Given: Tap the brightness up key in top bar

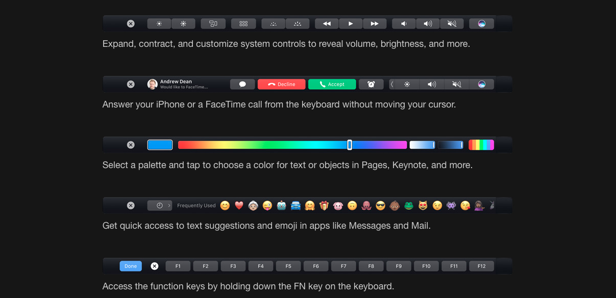Looking at the screenshot, I should click(183, 23).
